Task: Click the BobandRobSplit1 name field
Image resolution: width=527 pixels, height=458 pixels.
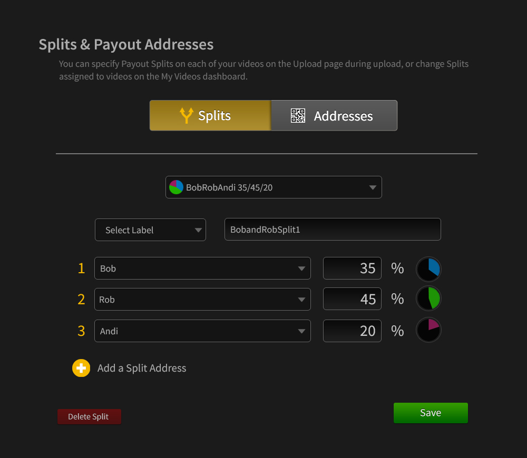Action: [333, 230]
